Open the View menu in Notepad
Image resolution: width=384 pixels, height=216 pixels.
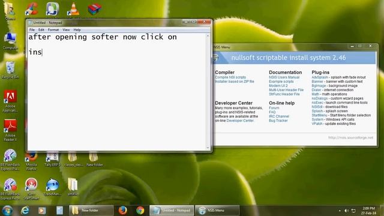66,29
